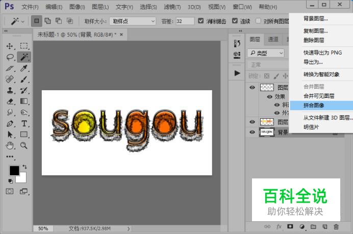This screenshot has height=234, width=353.
Task: Select the Magic Wand tool in toolbox
Action: coord(24,57)
